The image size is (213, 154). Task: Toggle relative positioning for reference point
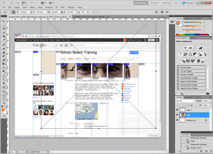coord(31,12)
